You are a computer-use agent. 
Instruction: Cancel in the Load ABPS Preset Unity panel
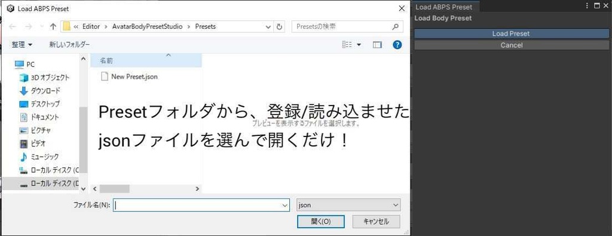(512, 45)
